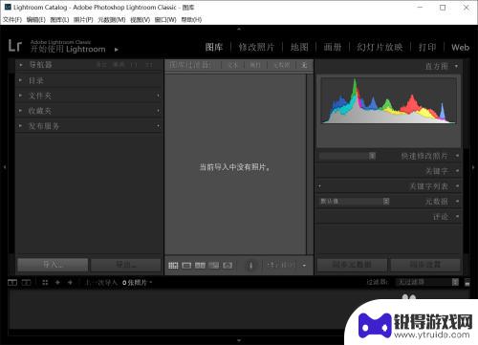Switch to 打印 module
478x345 pixels.
427,48
